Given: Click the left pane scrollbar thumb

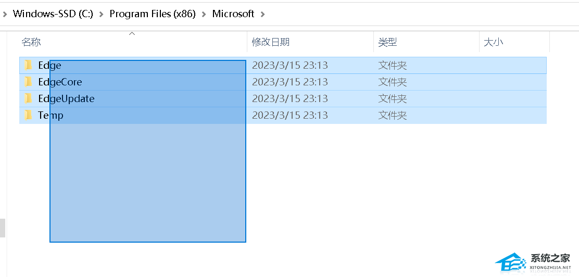Looking at the screenshot, I should (x=3, y=228).
